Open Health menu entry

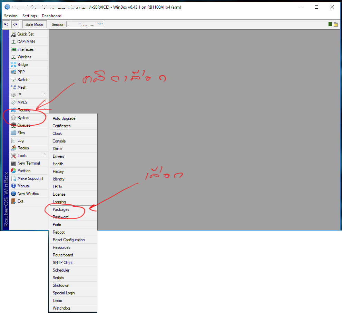[x=73, y=164]
